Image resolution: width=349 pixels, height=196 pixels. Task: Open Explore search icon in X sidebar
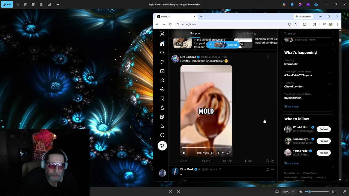162,53
